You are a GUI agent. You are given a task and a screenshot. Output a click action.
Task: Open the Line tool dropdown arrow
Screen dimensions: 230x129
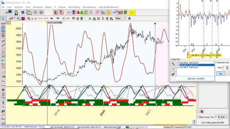pyautogui.click(x=15, y=18)
